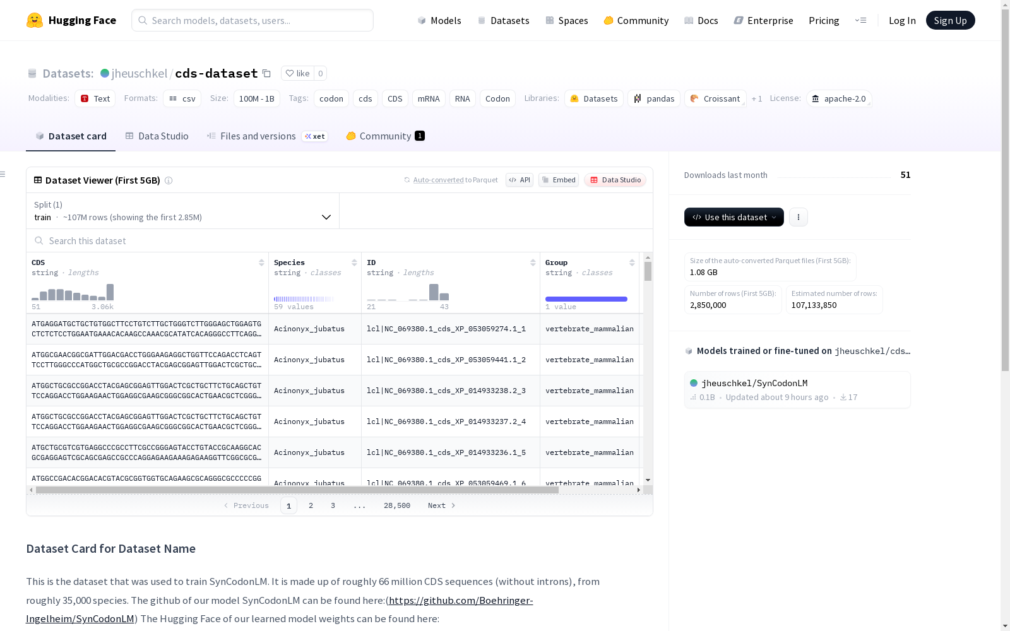Sort the Group column
The image size is (1010, 631).
[x=632, y=262]
